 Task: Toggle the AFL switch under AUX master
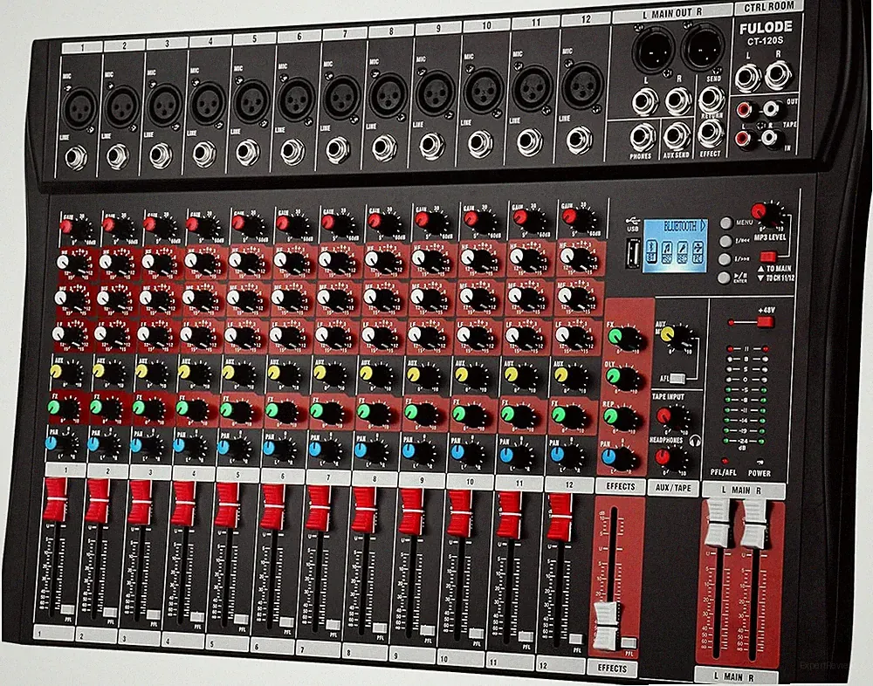(677, 379)
